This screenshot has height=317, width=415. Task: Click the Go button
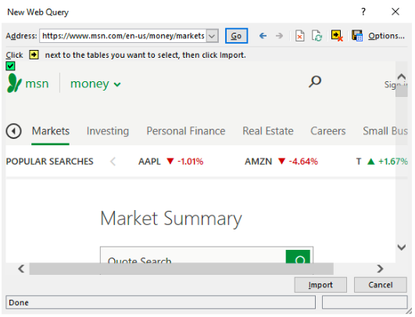(236, 36)
